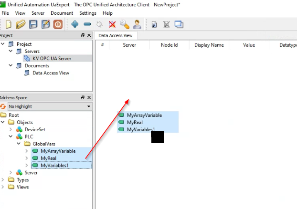Undock the Project panel float icon

pos(83,35)
